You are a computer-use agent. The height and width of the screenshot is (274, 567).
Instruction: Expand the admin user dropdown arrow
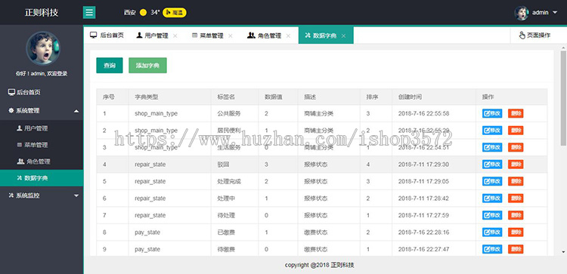pos(555,13)
